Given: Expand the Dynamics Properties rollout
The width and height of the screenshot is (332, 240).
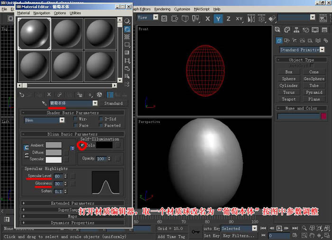Looking at the screenshot, I should [73, 222].
